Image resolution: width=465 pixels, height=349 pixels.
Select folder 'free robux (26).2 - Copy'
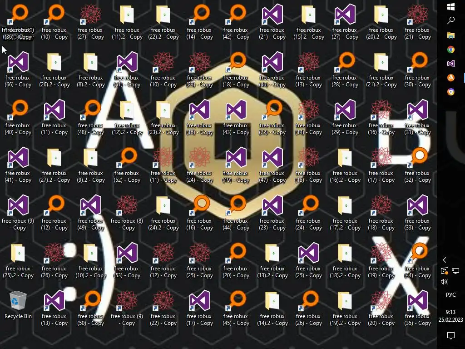(x=54, y=70)
